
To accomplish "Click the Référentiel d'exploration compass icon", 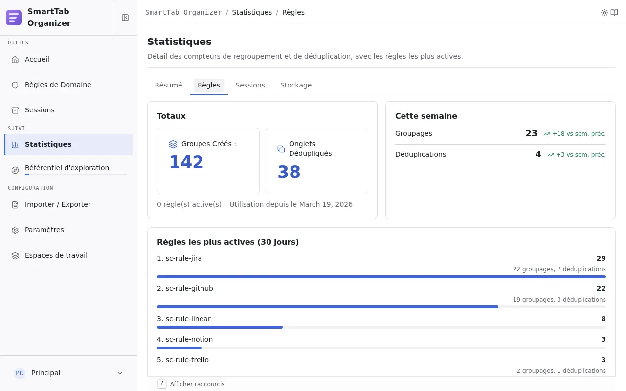I will (x=15, y=170).
